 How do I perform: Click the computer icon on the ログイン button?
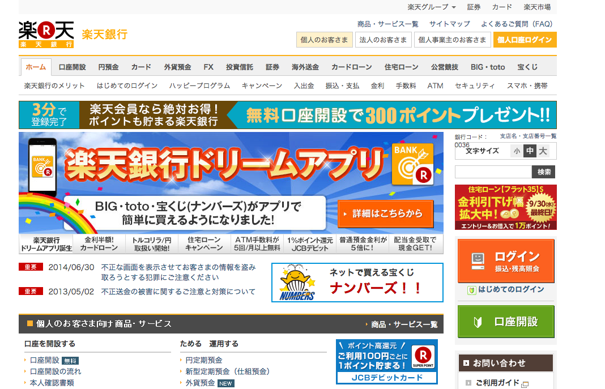click(x=478, y=261)
